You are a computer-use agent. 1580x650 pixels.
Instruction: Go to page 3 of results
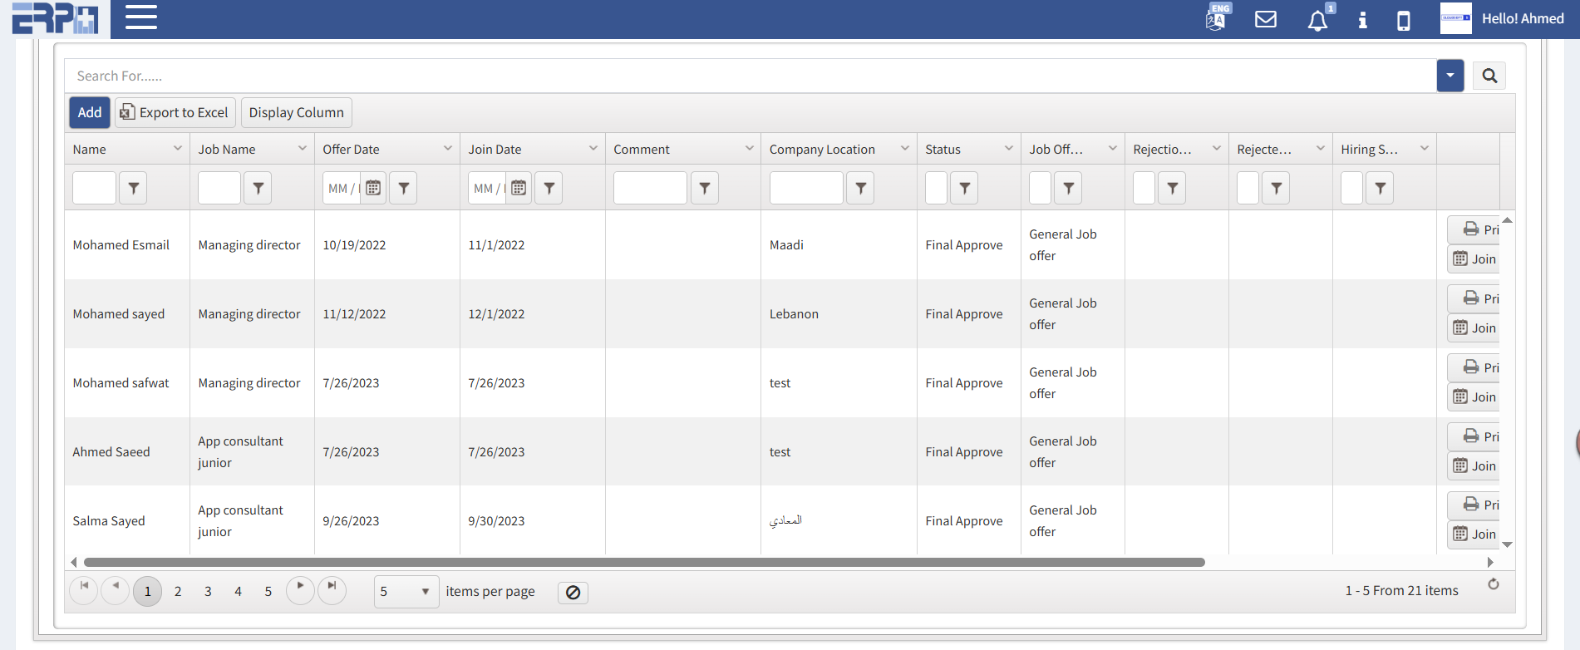(208, 592)
